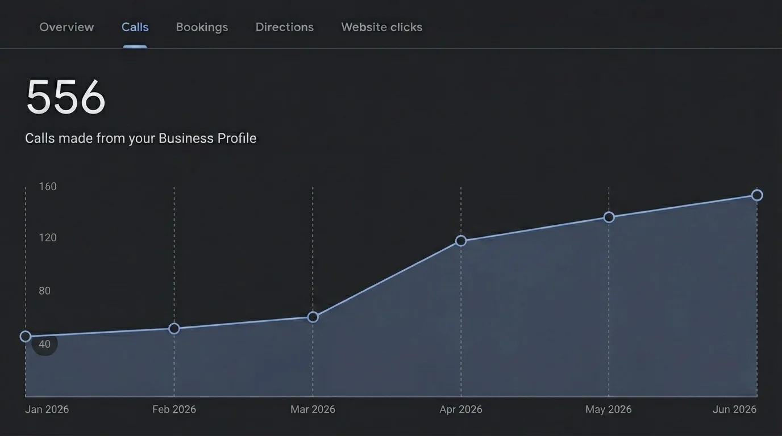Open the Overview tab

(66, 27)
